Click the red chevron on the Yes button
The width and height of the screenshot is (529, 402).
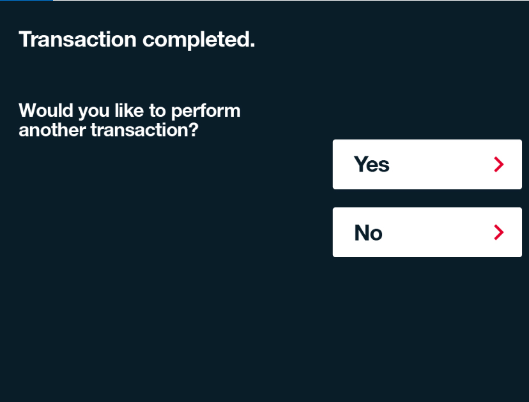click(499, 165)
